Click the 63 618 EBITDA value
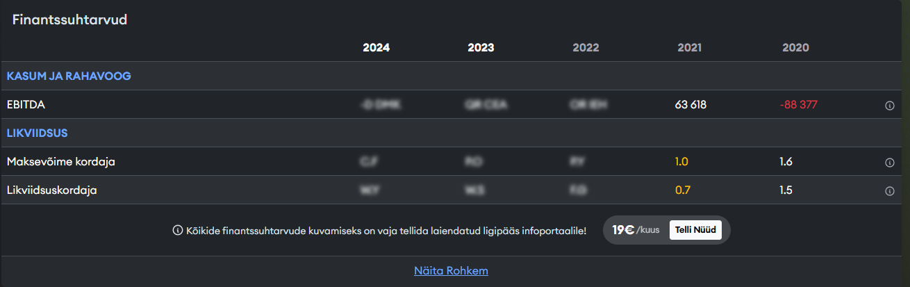 tap(690, 105)
